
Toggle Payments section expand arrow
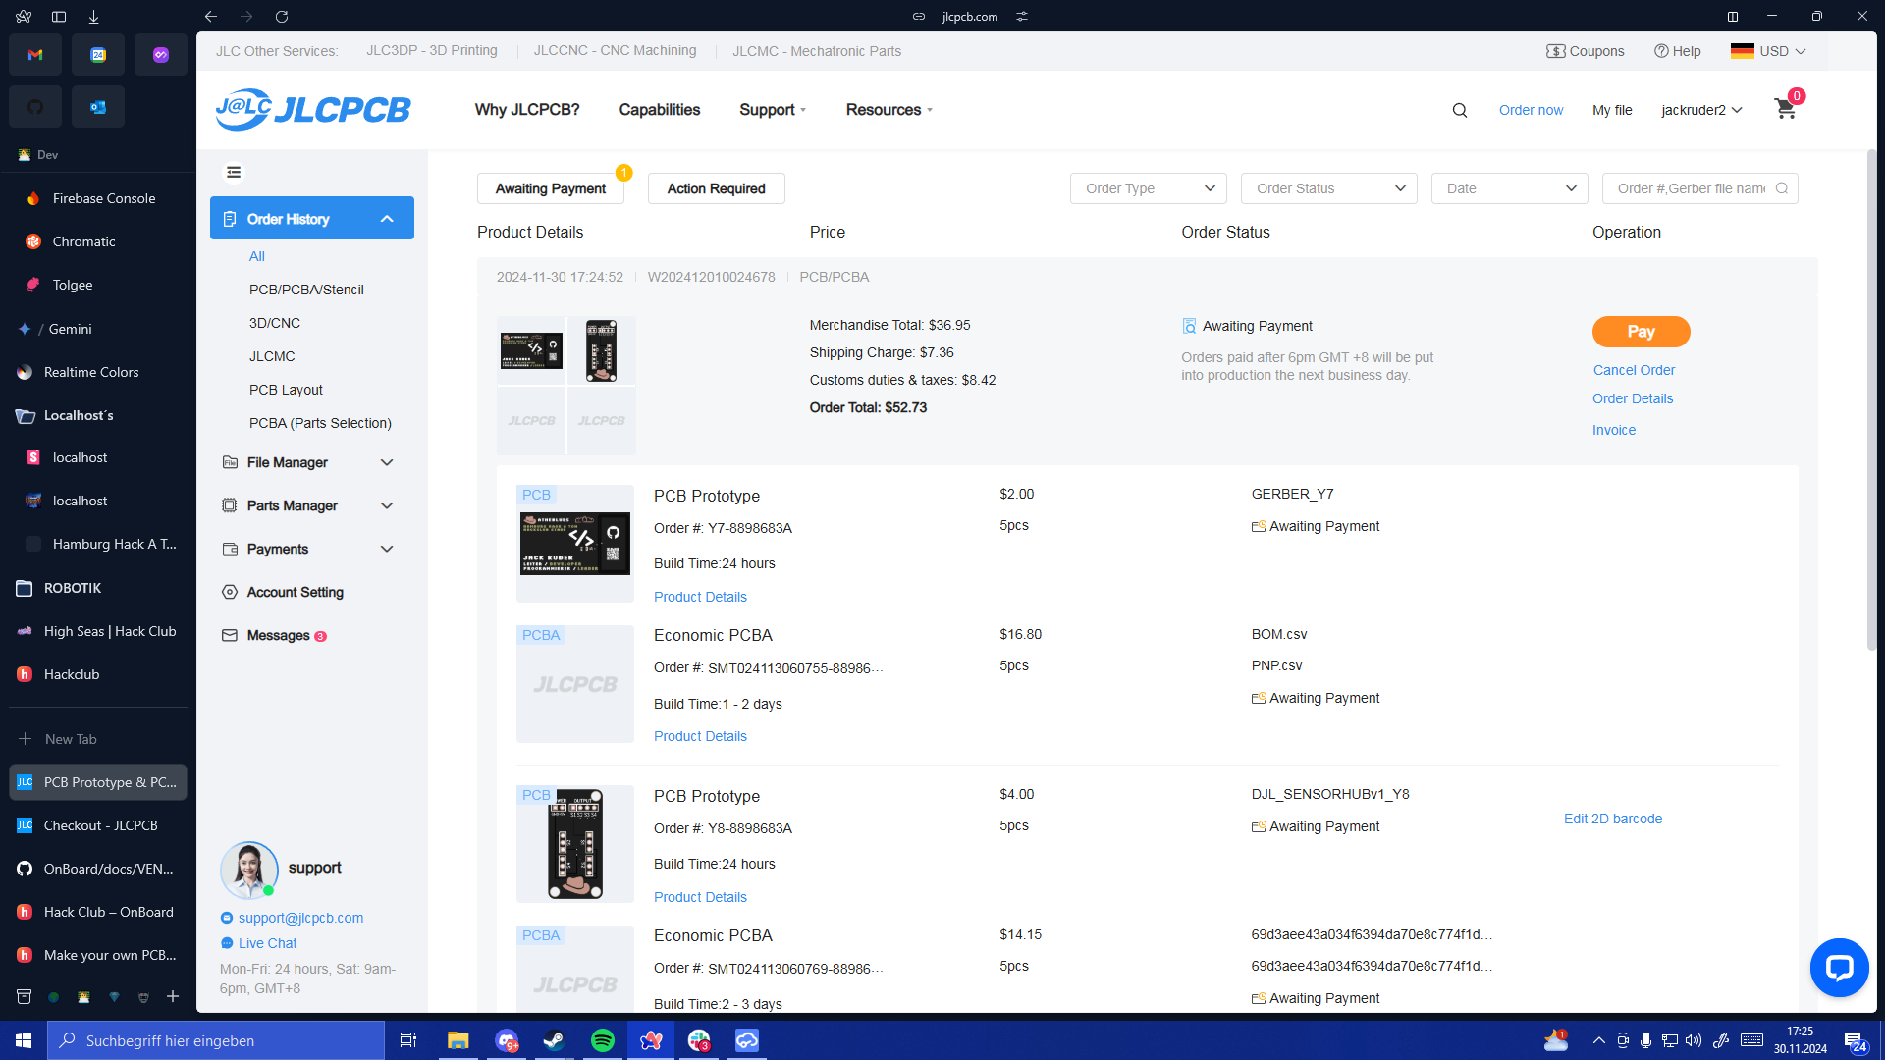(387, 549)
